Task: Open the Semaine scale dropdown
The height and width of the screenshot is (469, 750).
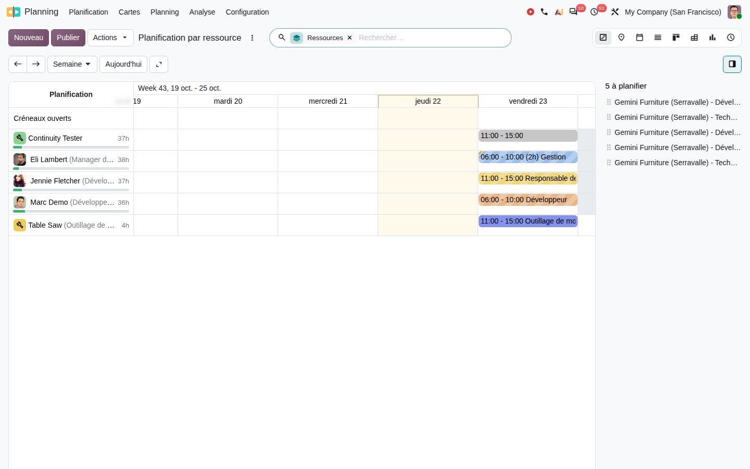Action: pos(72,64)
